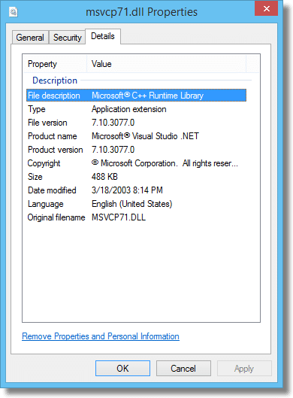The width and height of the screenshot is (293, 398).
Task: Click the Description group heading
Action: pyautogui.click(x=55, y=81)
